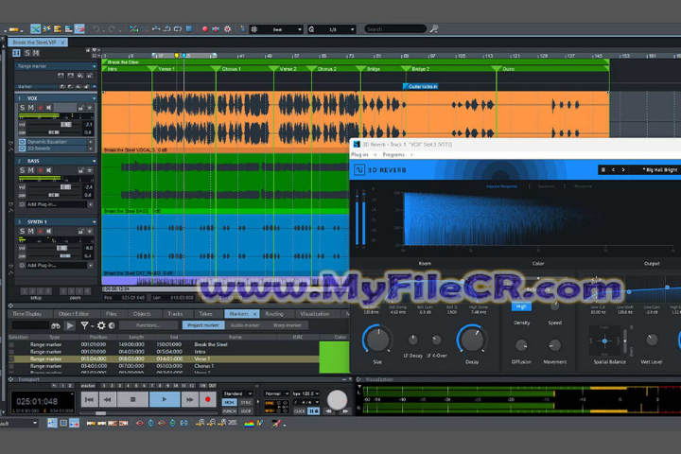
Task: Expand the SYNTH 1 track menu arrow
Action: coord(94,222)
